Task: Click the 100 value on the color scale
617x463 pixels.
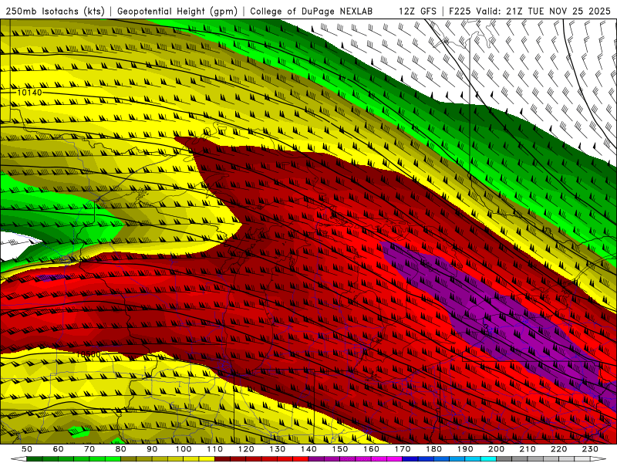Action: [x=184, y=449]
